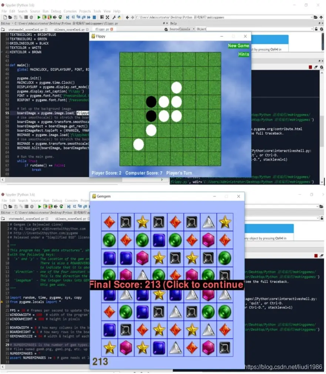Close the flippy.py editor tab using its red button
This screenshot has height=374, width=326.
click(112, 29)
